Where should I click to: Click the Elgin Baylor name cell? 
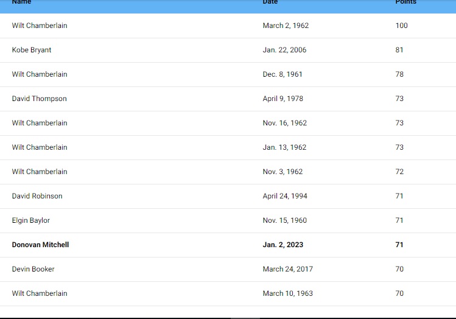click(x=31, y=220)
